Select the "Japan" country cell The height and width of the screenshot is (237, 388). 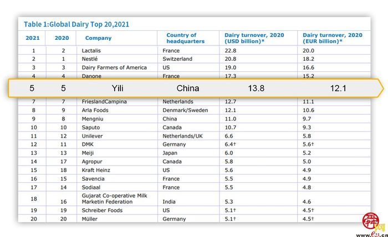(170, 153)
